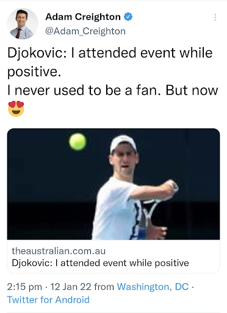227x313 pixels.
Task: Open Adam Creighton's profile avatar
Action: [x=23, y=24]
